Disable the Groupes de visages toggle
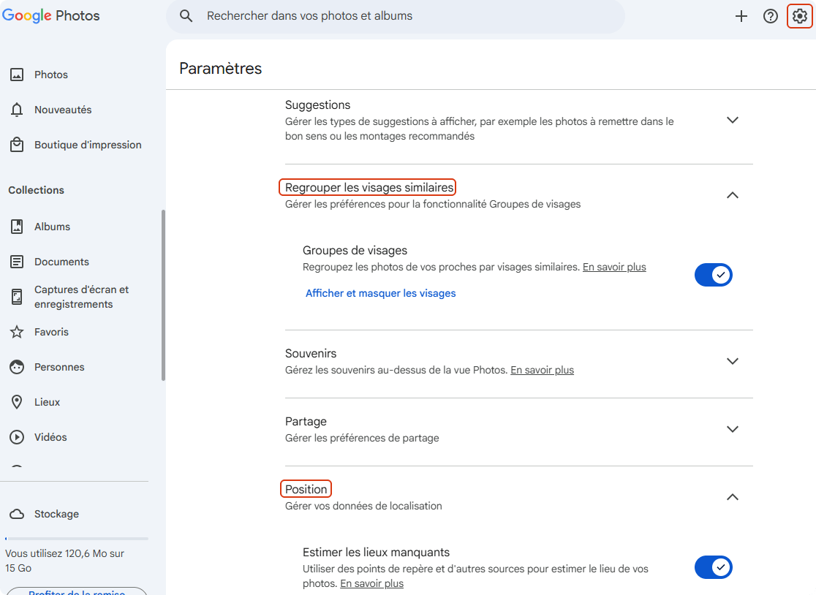 [714, 275]
